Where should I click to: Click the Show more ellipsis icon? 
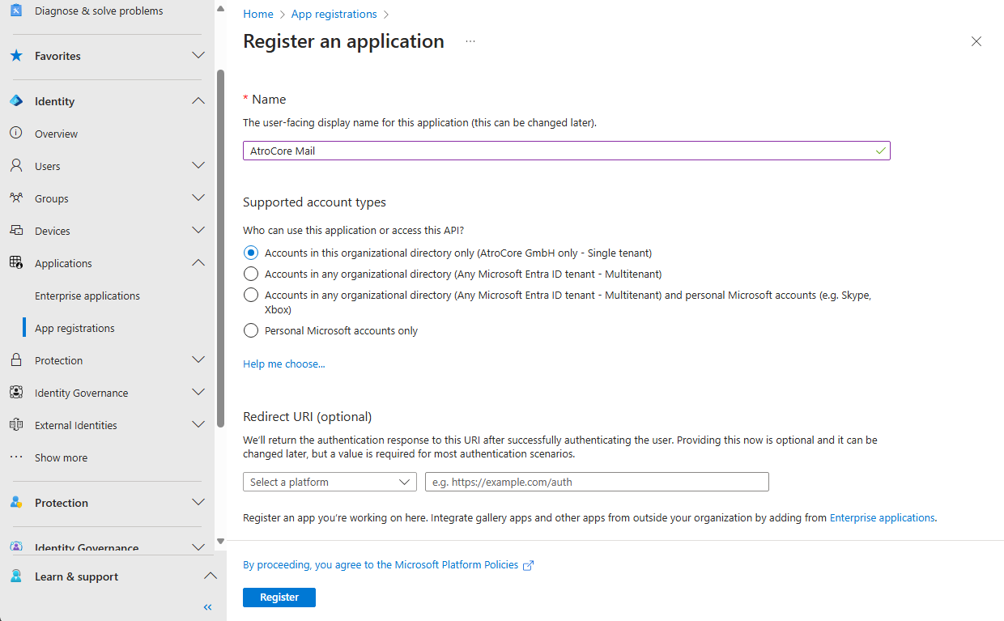pyautogui.click(x=16, y=457)
